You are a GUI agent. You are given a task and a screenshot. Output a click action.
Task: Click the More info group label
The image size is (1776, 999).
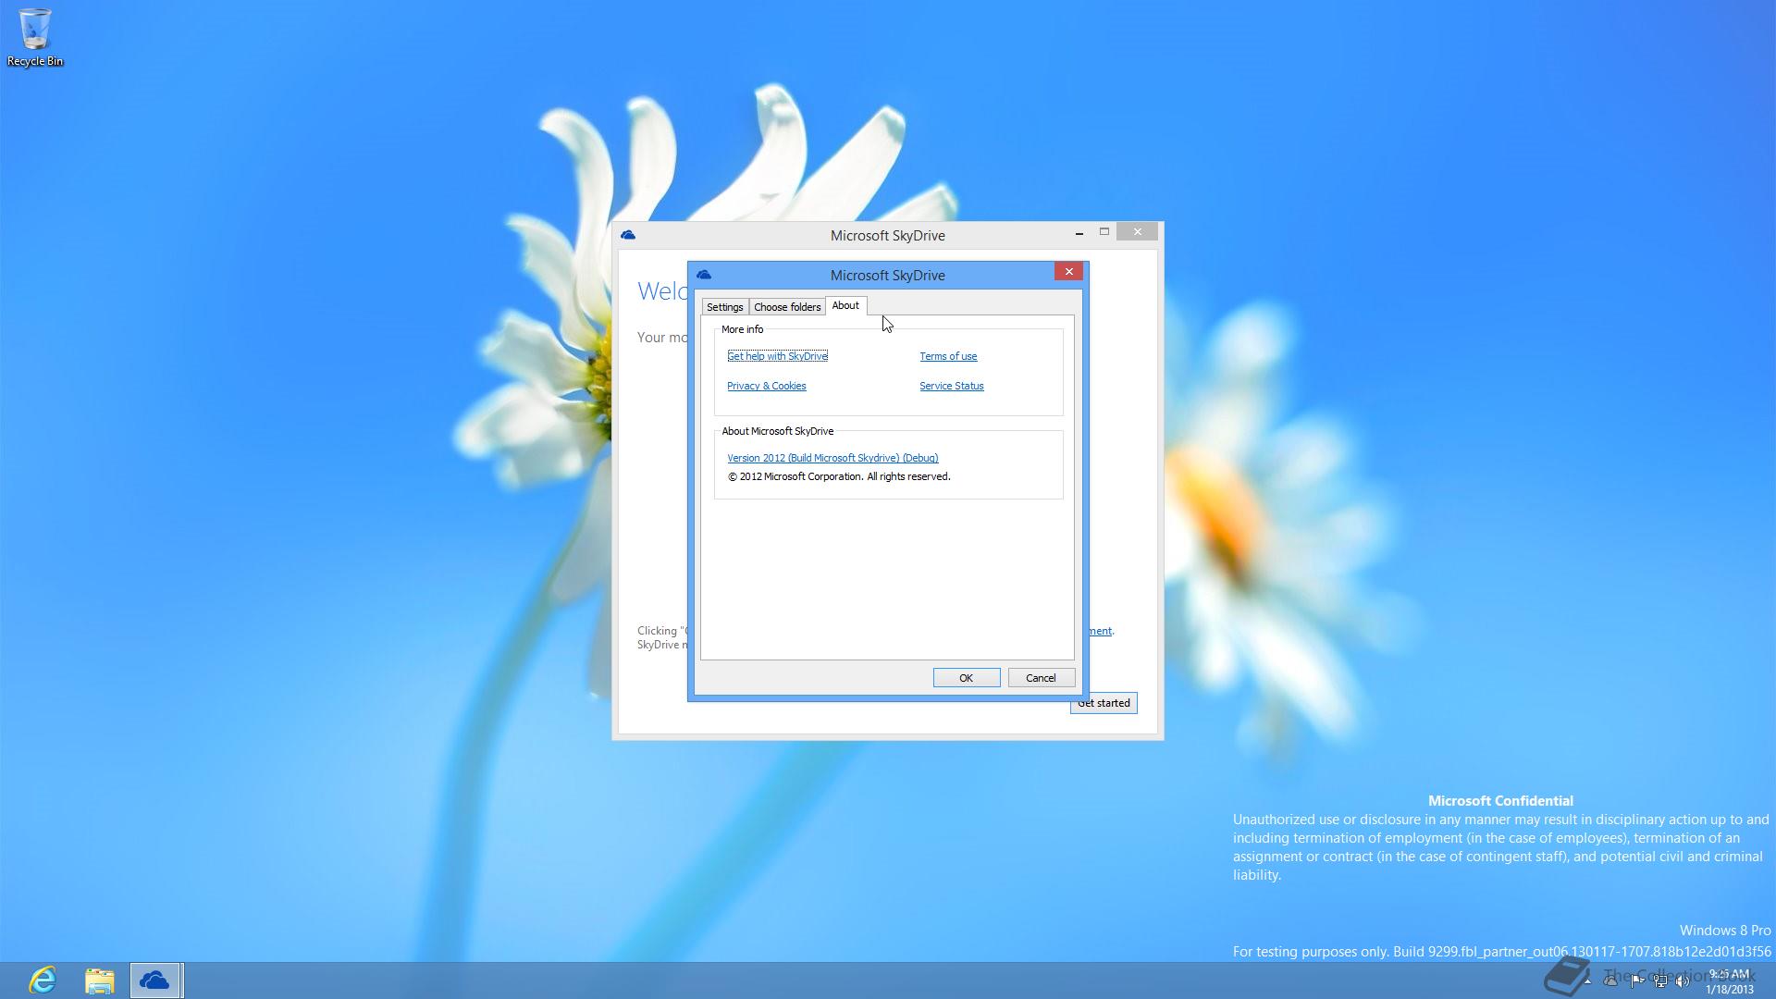click(x=742, y=329)
